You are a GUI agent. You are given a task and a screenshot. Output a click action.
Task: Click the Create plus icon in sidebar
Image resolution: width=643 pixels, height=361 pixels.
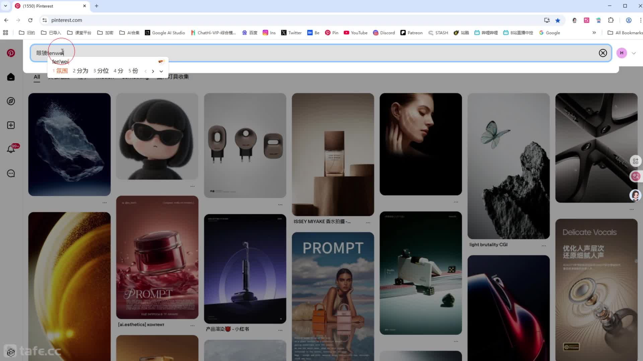pyautogui.click(x=11, y=125)
